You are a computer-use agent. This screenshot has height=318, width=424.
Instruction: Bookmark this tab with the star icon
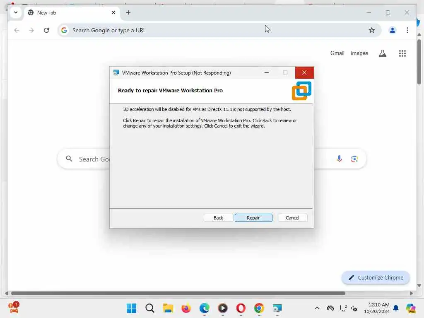click(x=372, y=30)
